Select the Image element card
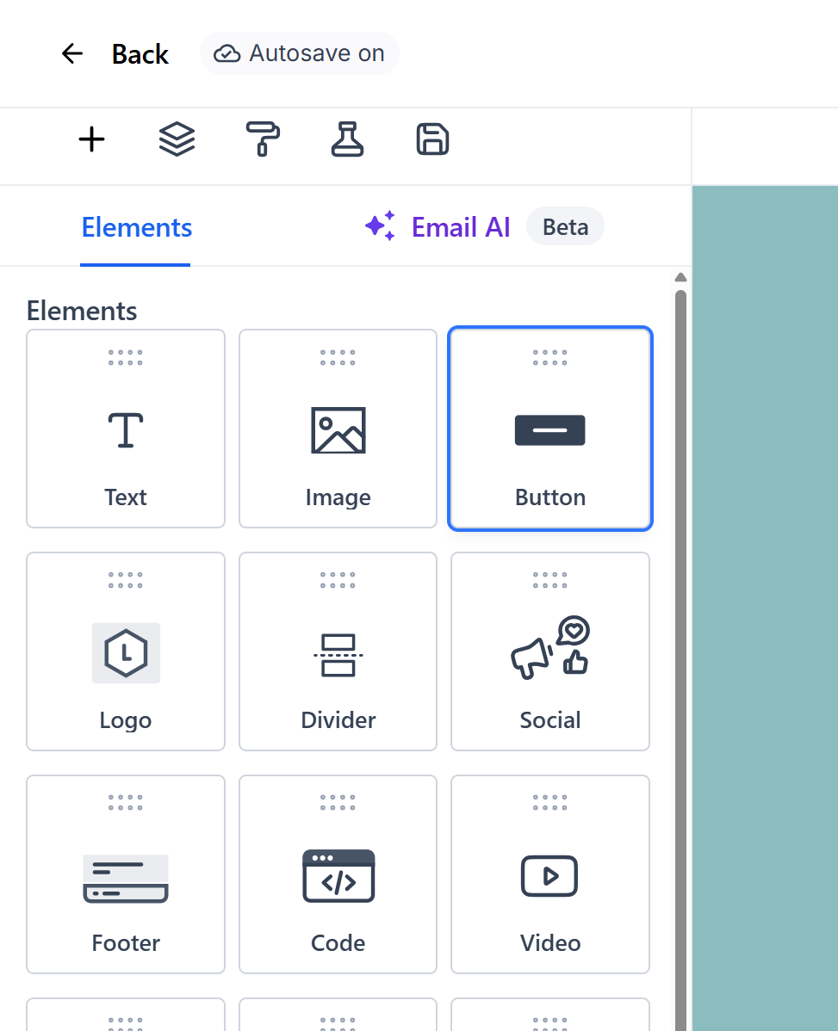Screen dimensions: 838x1031 point(338,428)
